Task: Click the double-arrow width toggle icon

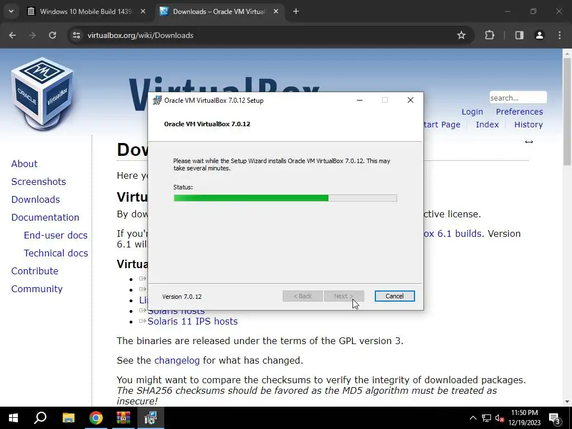Action: [529, 142]
